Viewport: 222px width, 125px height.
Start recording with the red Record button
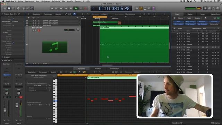85,8
